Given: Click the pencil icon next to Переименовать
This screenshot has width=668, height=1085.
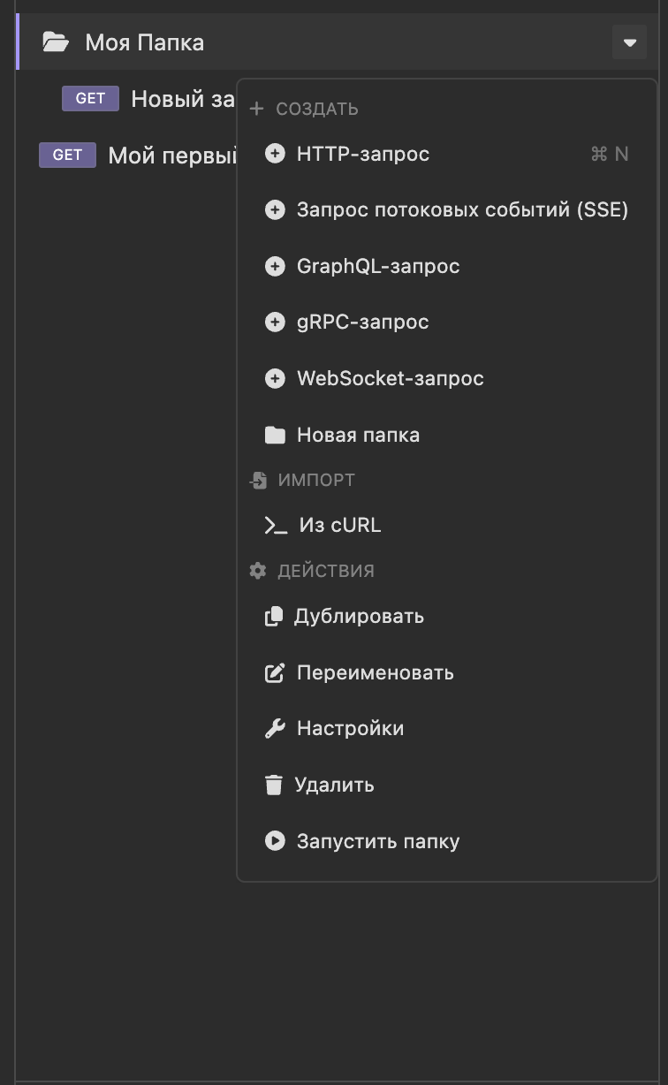Looking at the screenshot, I should [x=275, y=671].
